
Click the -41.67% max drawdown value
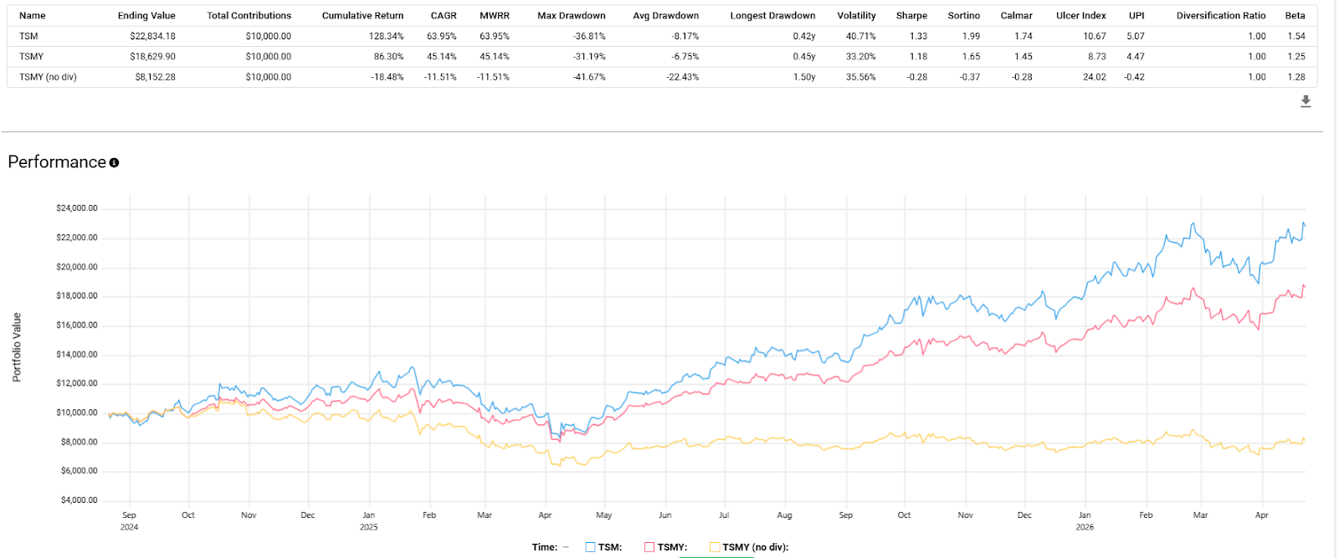(589, 77)
